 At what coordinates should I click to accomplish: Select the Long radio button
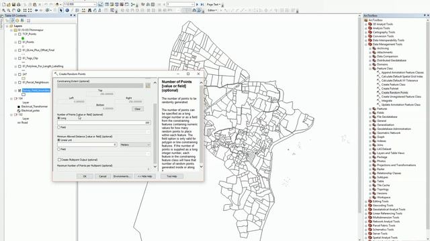58,118
